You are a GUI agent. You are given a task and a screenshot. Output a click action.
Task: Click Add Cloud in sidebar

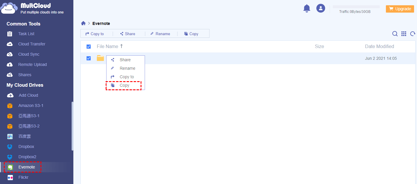28,95
